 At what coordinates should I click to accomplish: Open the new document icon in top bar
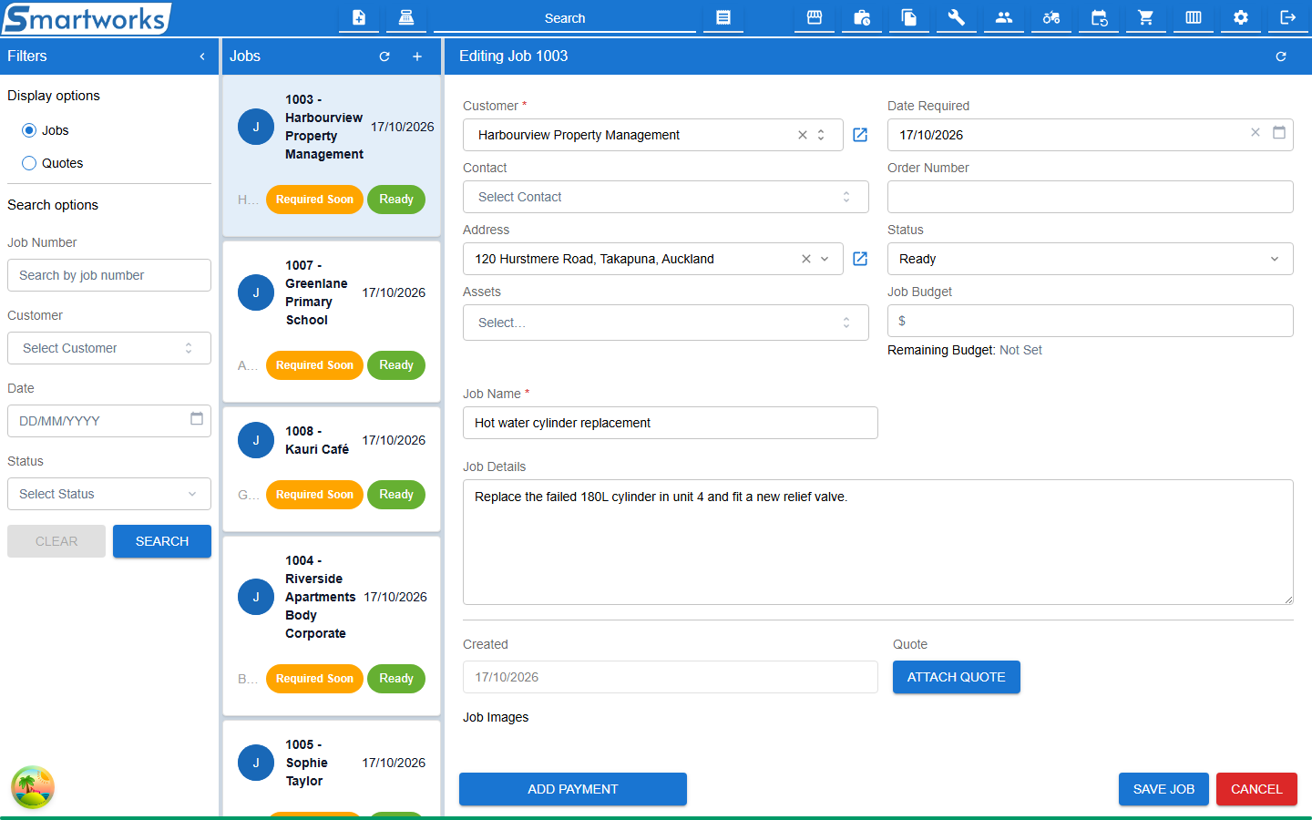[359, 17]
